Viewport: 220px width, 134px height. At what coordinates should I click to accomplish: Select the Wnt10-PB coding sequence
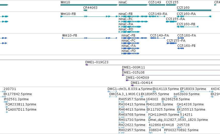[x=90, y=38]
